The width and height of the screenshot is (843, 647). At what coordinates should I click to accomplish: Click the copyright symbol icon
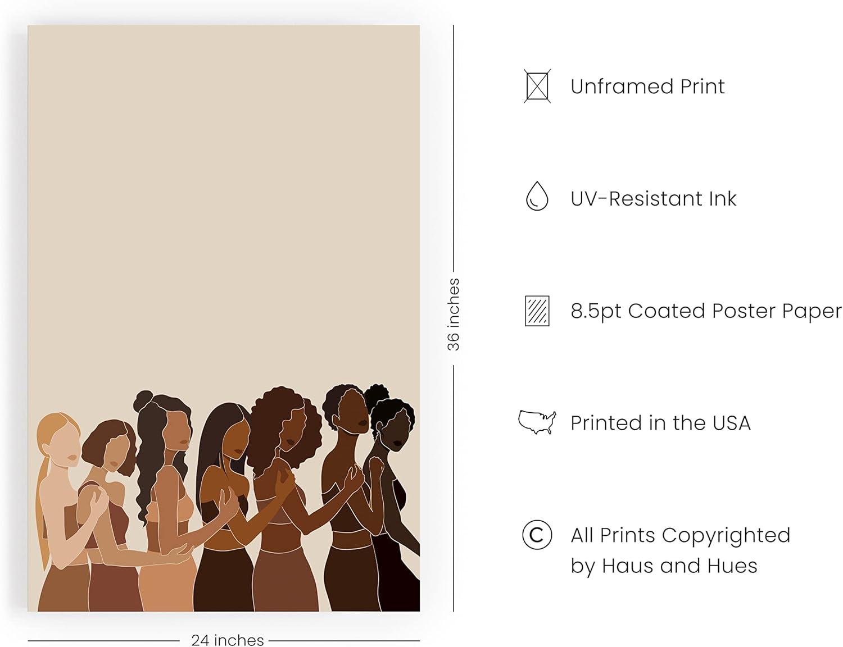537,535
